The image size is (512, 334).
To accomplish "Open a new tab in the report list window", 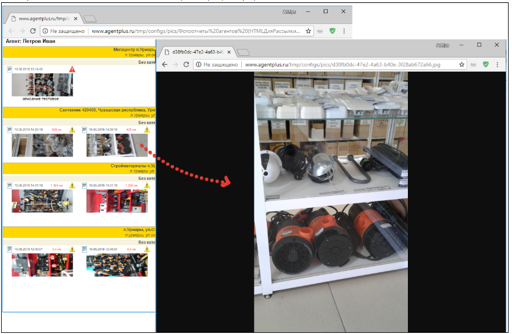I will [x=89, y=19].
